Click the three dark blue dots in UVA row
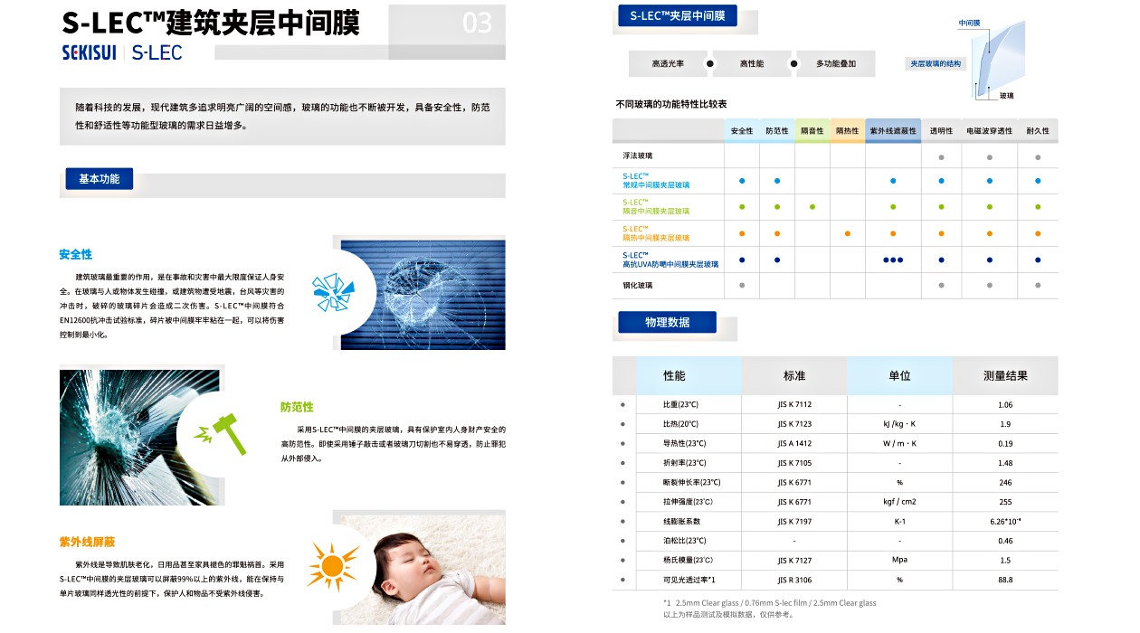1140x633 pixels. pyautogui.click(x=893, y=260)
